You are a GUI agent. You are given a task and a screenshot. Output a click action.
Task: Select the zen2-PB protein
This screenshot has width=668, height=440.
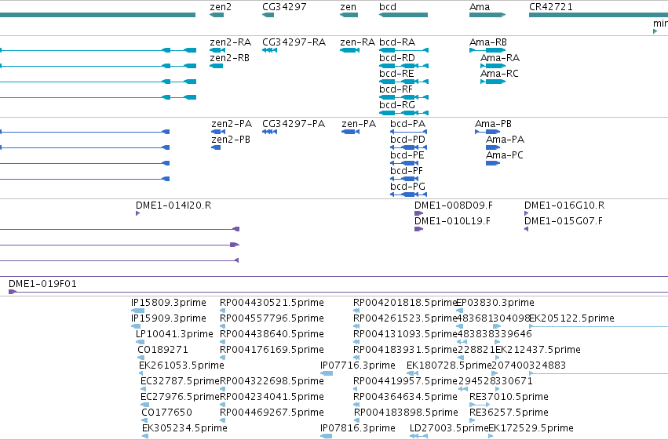(216, 147)
